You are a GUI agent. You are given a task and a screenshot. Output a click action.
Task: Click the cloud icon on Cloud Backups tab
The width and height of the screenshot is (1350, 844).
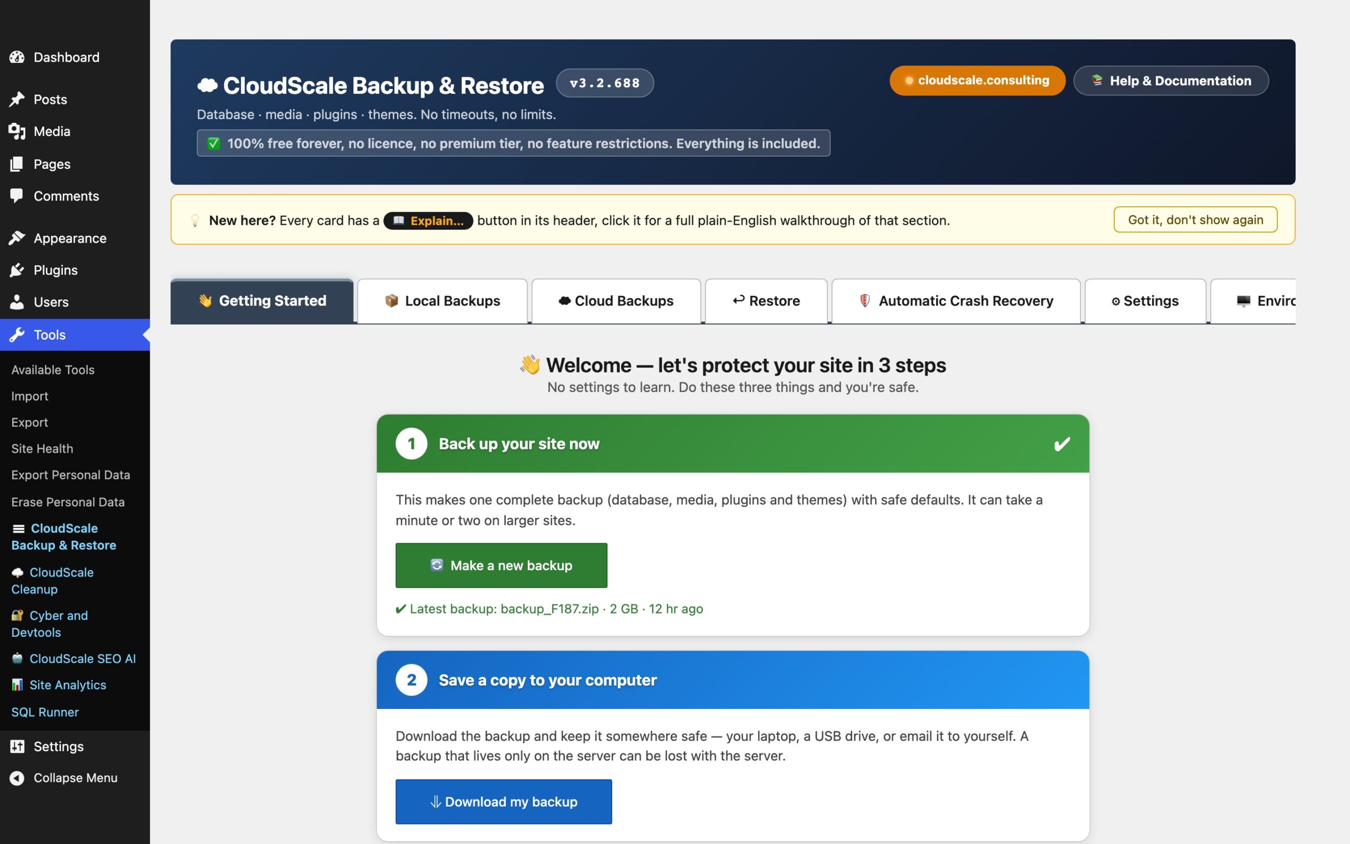[x=565, y=301]
